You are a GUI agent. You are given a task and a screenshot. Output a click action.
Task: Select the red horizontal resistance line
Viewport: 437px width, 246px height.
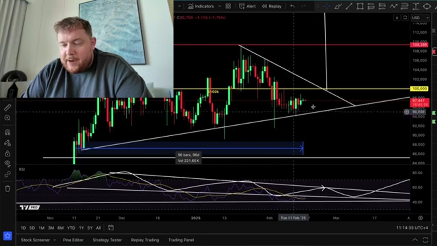[292, 45]
